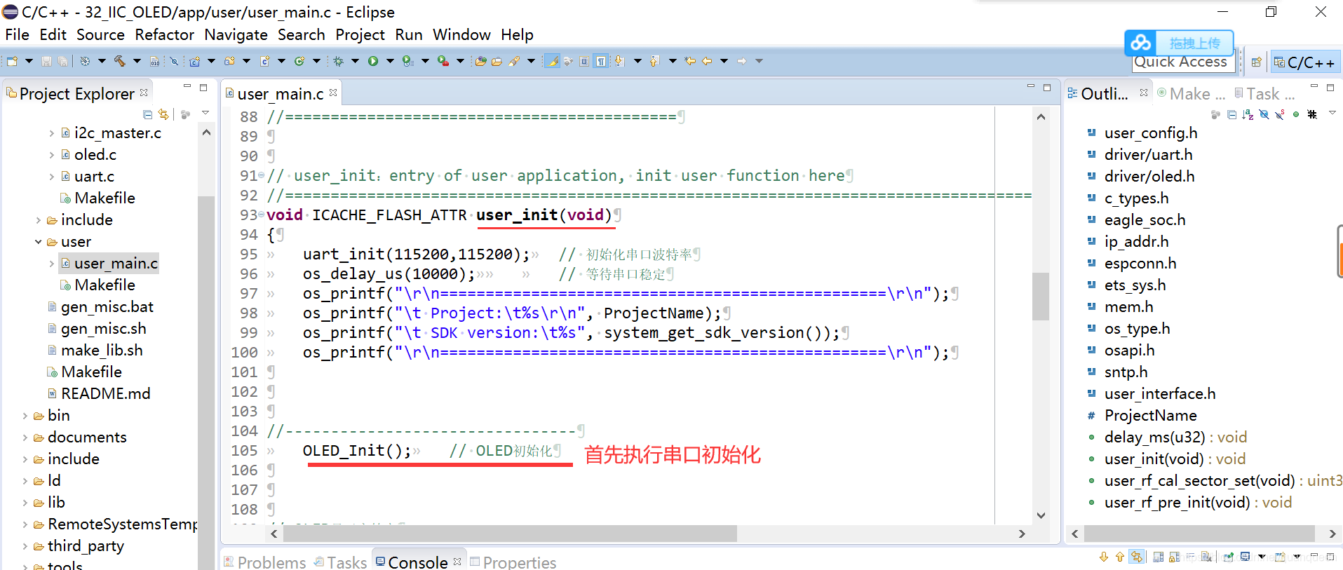Open the Refactor menu
This screenshot has width=1343, height=570.
pyautogui.click(x=164, y=34)
